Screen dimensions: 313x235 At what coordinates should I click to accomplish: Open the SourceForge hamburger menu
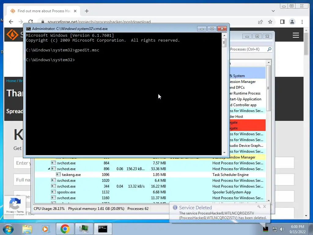click(x=296, y=35)
